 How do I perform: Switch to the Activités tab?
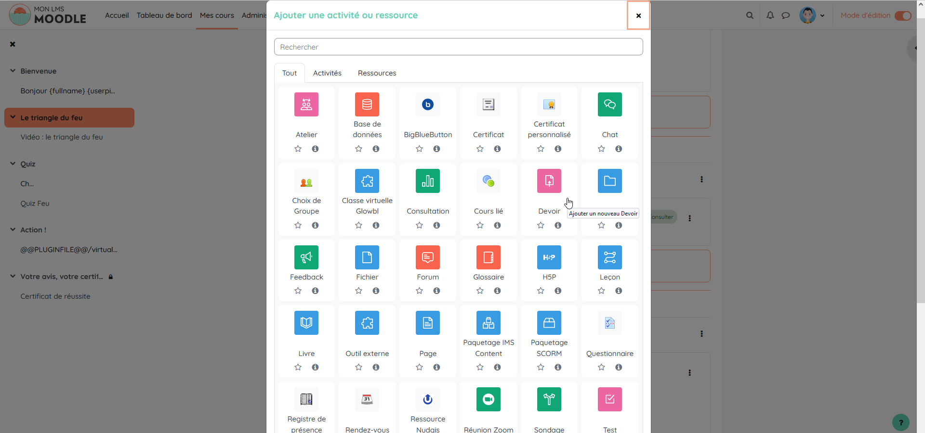click(327, 73)
